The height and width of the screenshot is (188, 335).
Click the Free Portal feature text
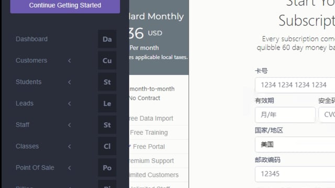(x=149, y=146)
